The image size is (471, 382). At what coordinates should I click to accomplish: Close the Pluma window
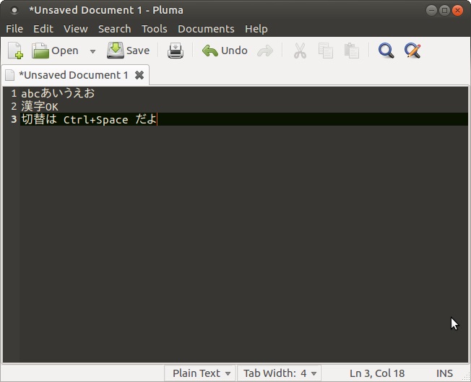tap(457, 11)
